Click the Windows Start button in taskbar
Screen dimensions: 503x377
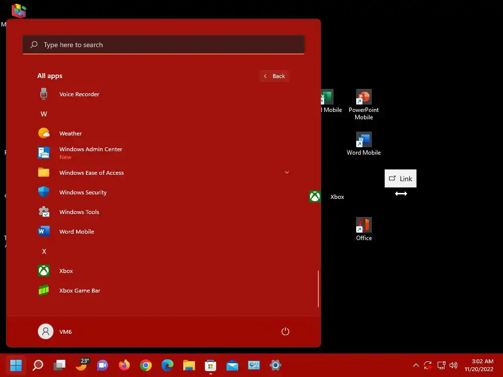click(16, 365)
